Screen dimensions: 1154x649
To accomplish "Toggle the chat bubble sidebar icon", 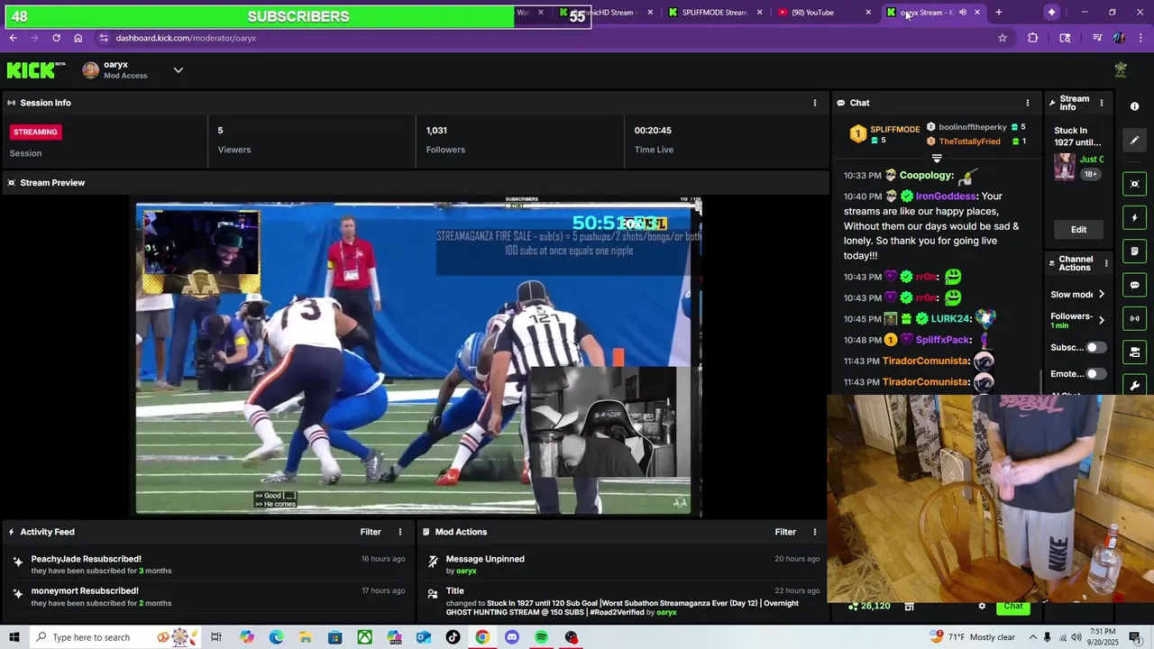I will pos(1134,285).
